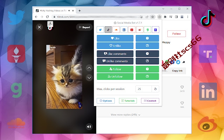Bookmark this page with the star icon
224x140 pixels.
tap(153, 17)
